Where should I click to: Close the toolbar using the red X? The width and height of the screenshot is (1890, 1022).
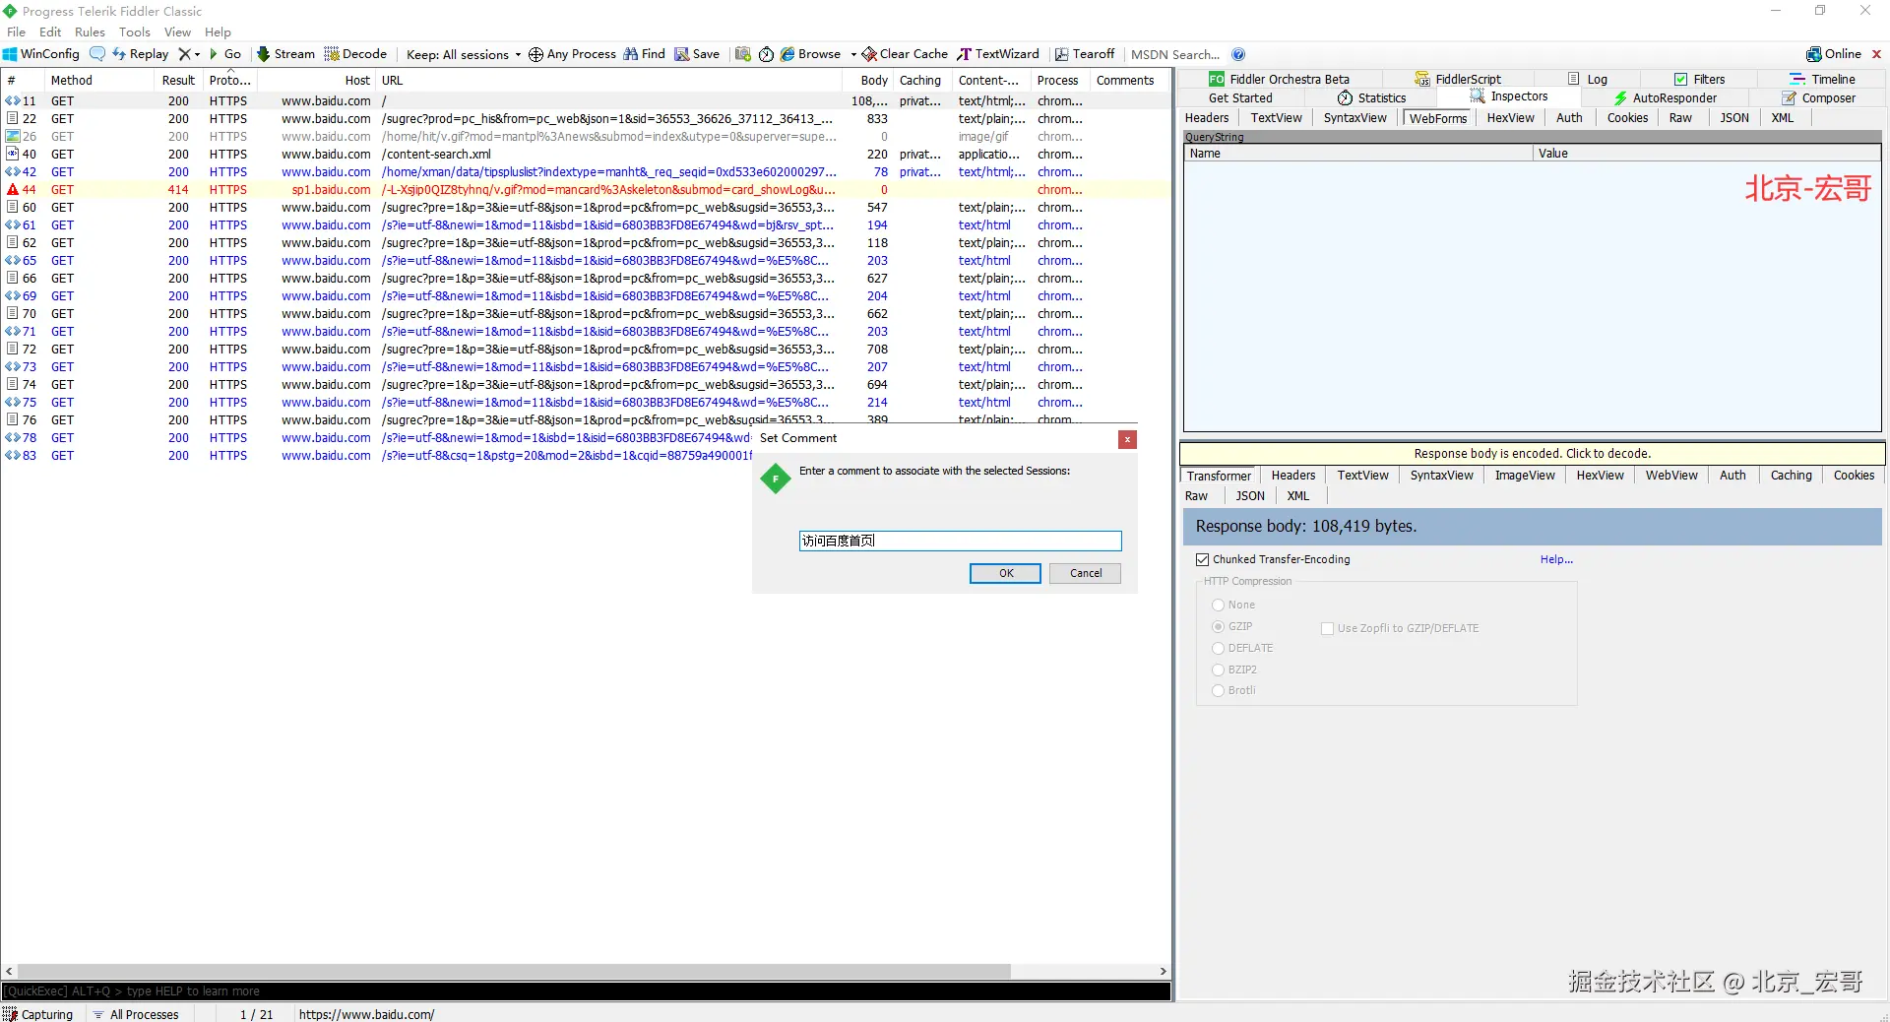(1876, 54)
